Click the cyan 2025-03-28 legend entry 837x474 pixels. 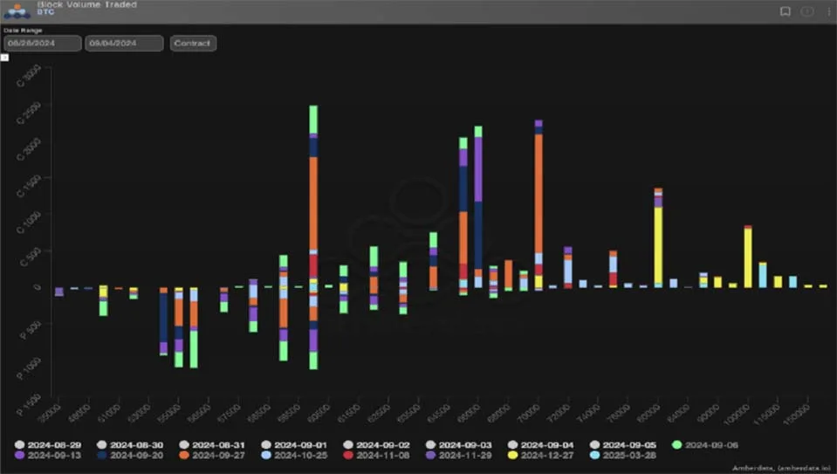pos(624,456)
